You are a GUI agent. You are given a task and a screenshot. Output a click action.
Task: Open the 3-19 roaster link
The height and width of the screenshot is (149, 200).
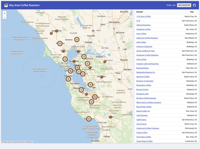tap(138, 21)
